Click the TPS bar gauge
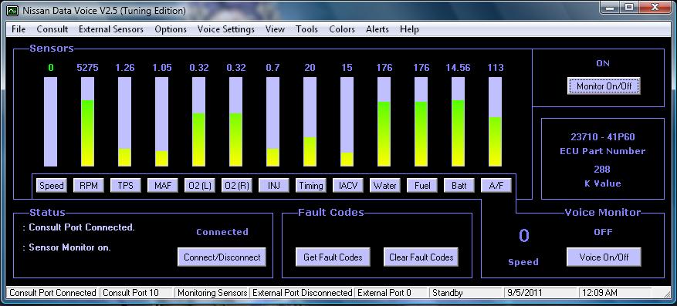 [125, 122]
